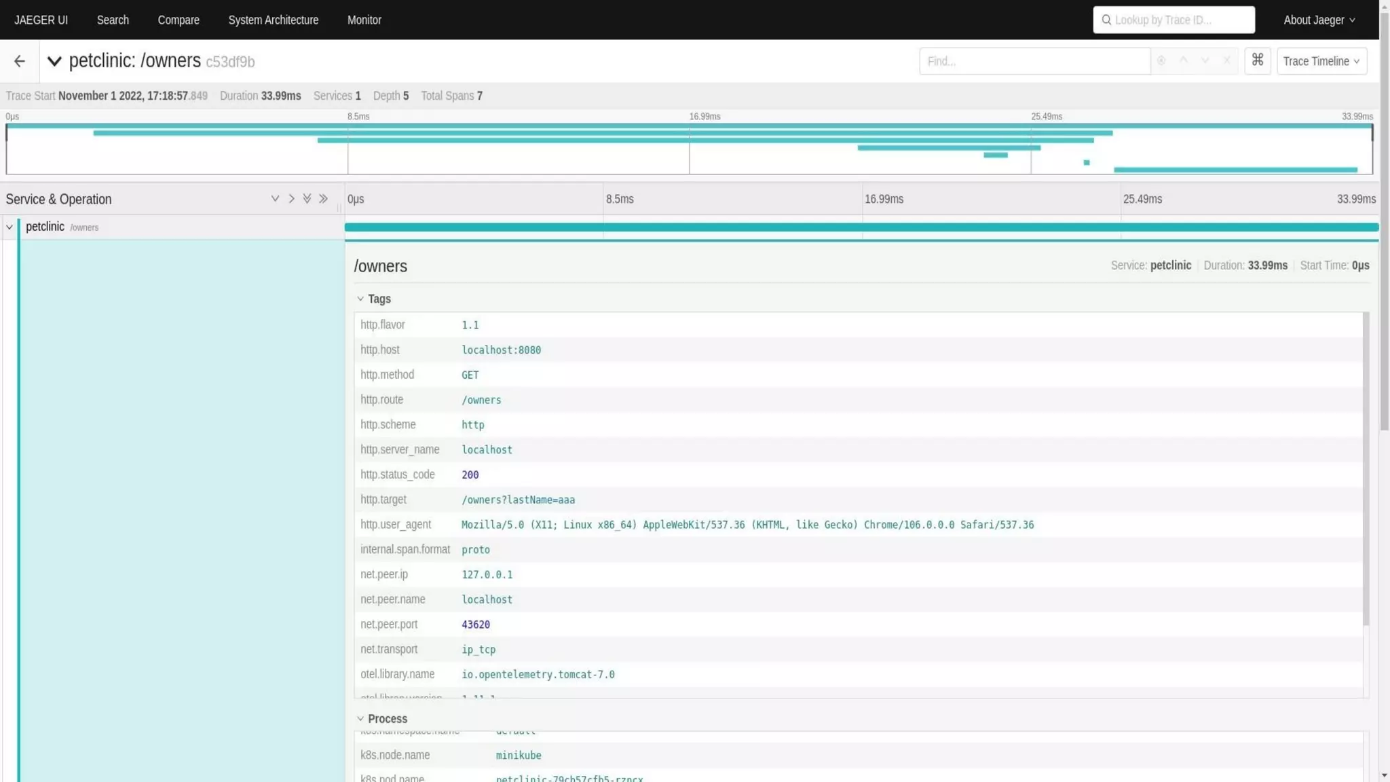
Task: Click the locate-matches target icon
Action: click(1161, 61)
